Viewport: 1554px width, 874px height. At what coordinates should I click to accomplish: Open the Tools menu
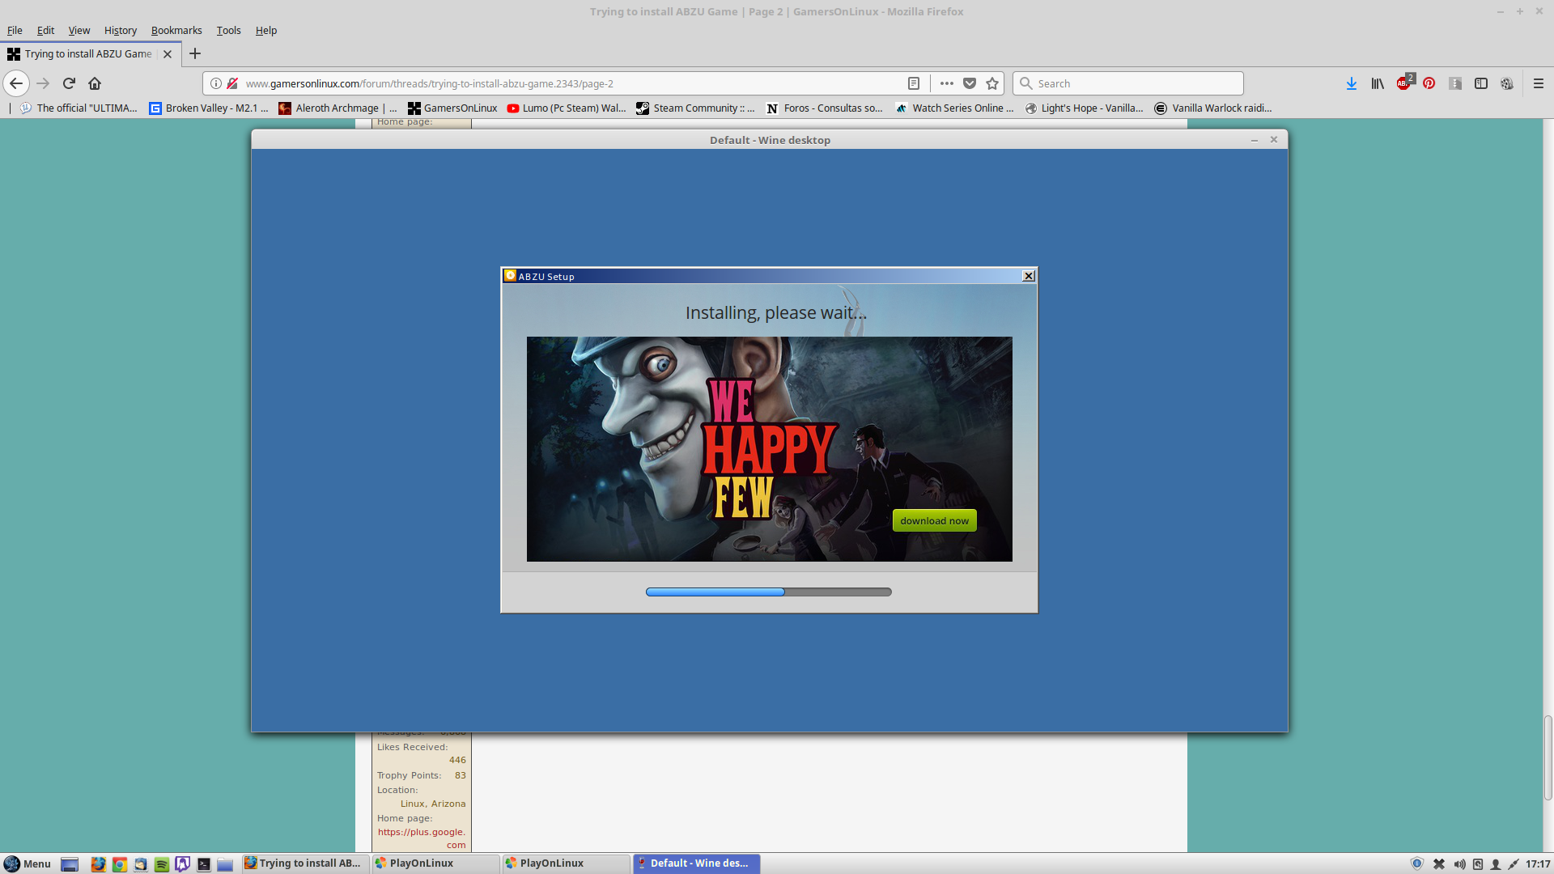228,30
